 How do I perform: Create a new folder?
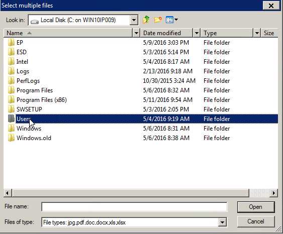[x=158, y=20]
